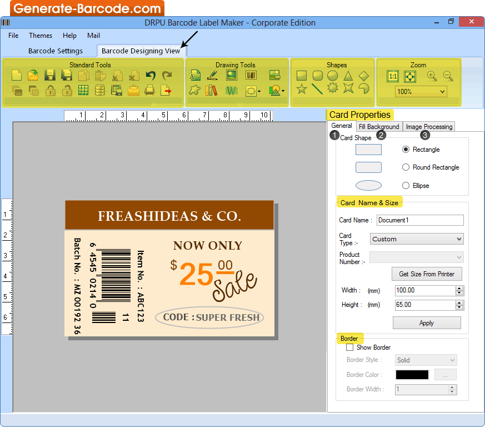Increase Border Width with the up stepper
The width and height of the screenshot is (485, 427).
(x=452, y=387)
